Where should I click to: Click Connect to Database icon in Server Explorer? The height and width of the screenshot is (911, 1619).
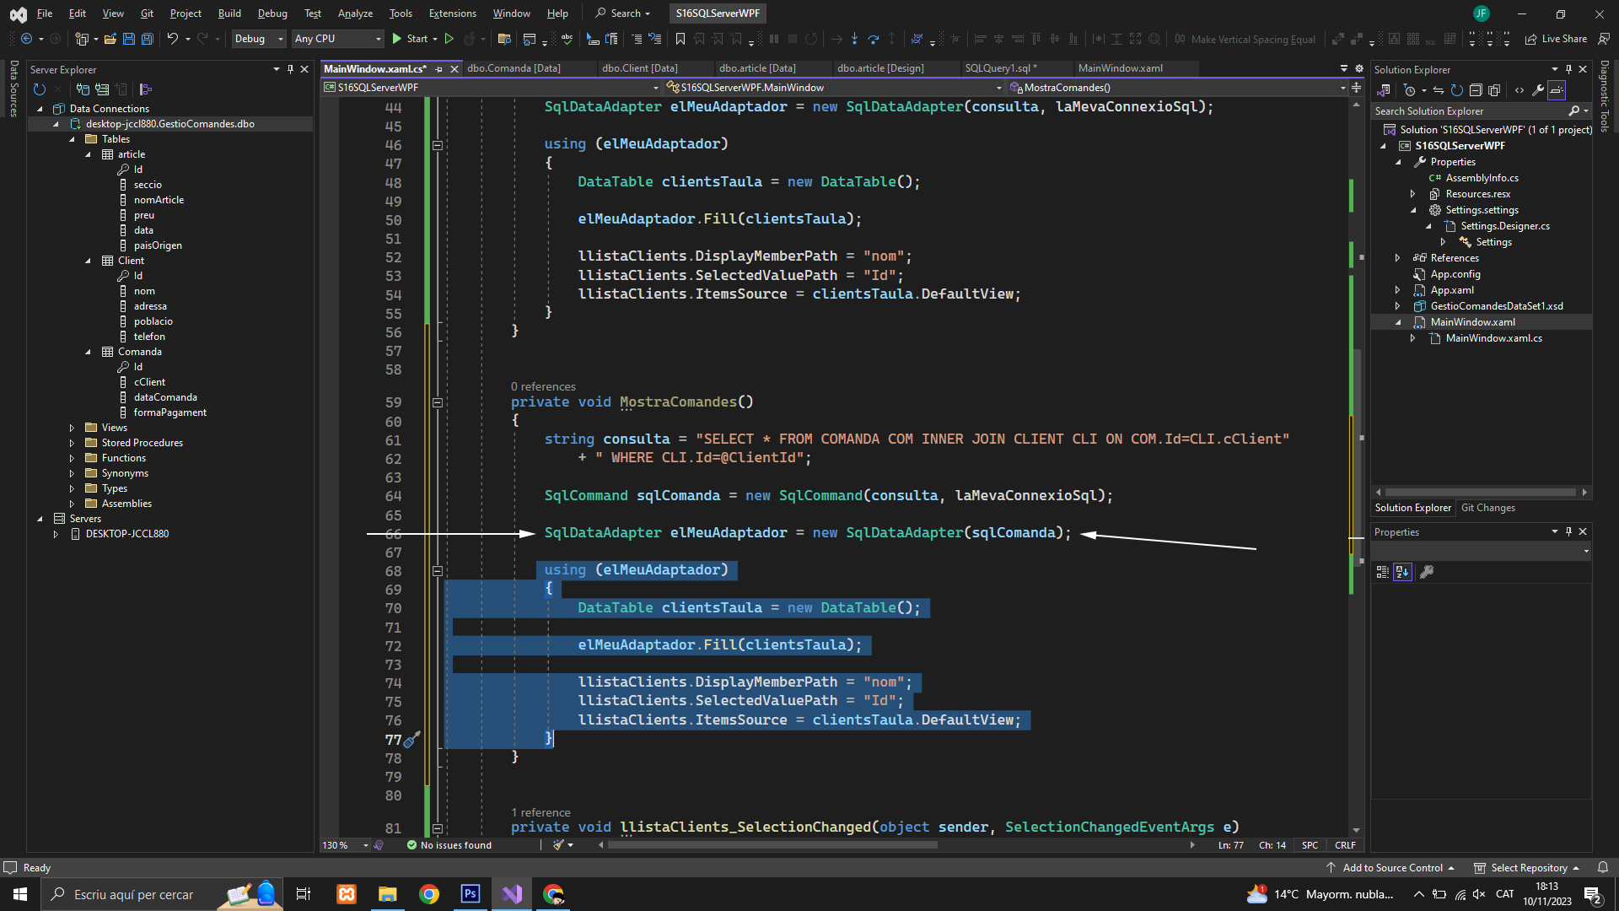coord(83,89)
